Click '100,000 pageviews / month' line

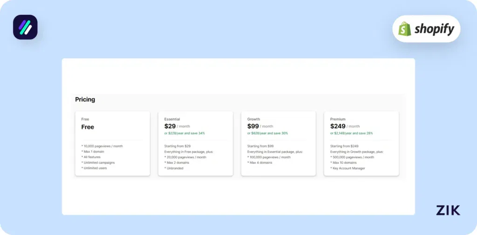click(x=269, y=157)
